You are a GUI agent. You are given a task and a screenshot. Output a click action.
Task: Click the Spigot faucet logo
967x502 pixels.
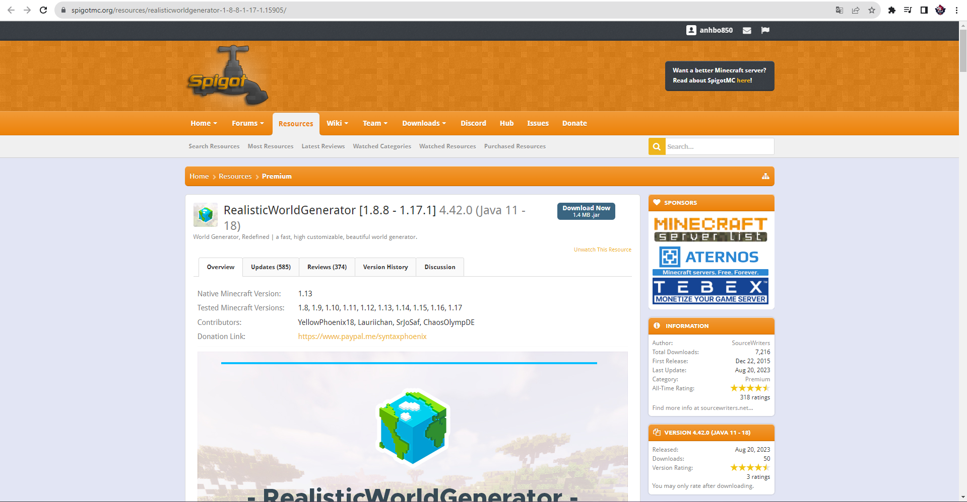click(228, 75)
